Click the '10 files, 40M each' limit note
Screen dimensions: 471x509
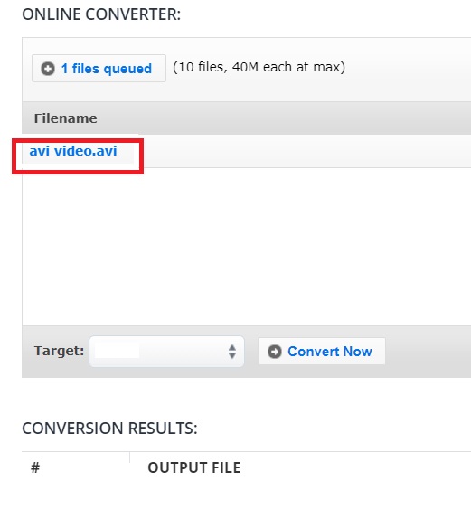[x=259, y=67]
